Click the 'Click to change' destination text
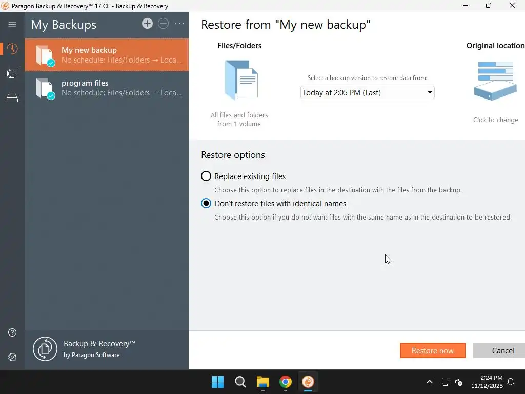The image size is (525, 394). pyautogui.click(x=496, y=120)
